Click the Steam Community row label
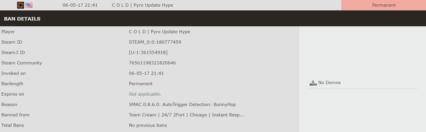This screenshot has height=132, width=426. [22, 63]
